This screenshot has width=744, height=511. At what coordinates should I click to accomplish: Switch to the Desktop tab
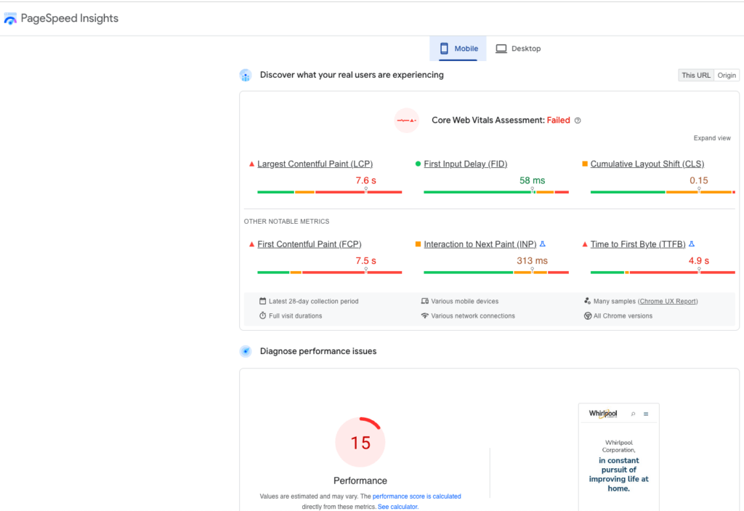click(518, 48)
